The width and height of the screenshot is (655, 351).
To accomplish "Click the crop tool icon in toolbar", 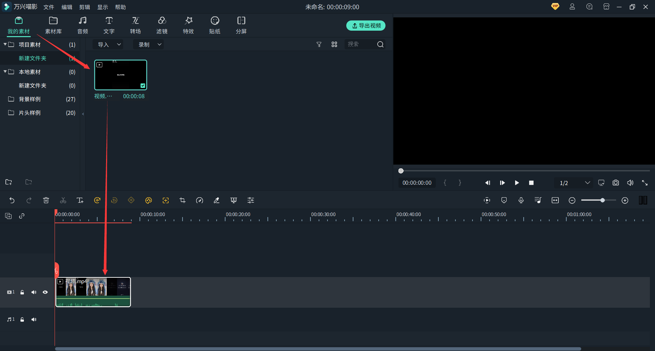I will [x=183, y=200].
